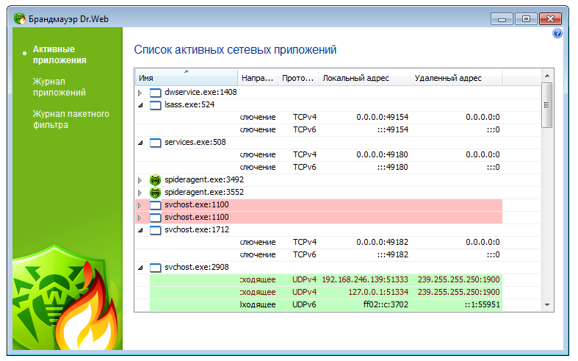Click UDPv4 cell in 127.0.0.1:51334 row

click(304, 292)
